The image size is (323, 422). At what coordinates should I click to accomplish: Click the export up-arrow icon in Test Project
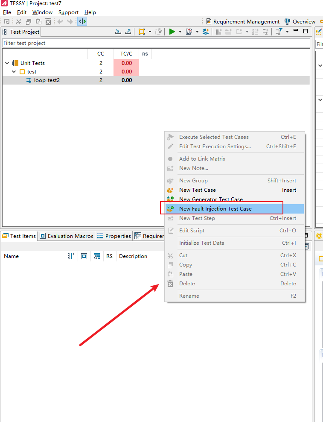pos(128,32)
